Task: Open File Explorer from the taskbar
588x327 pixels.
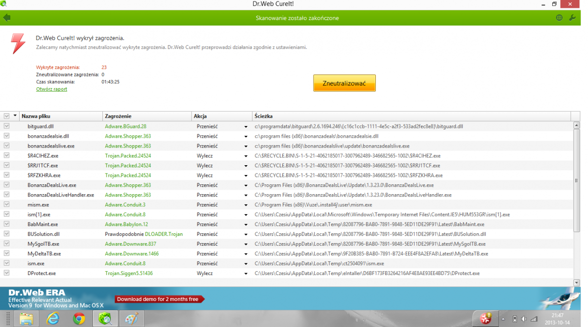Action: click(x=26, y=319)
